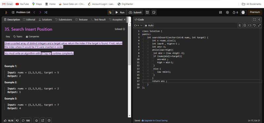Open Home bookmark
This screenshot has height=123, width=264.
click(50, 4)
